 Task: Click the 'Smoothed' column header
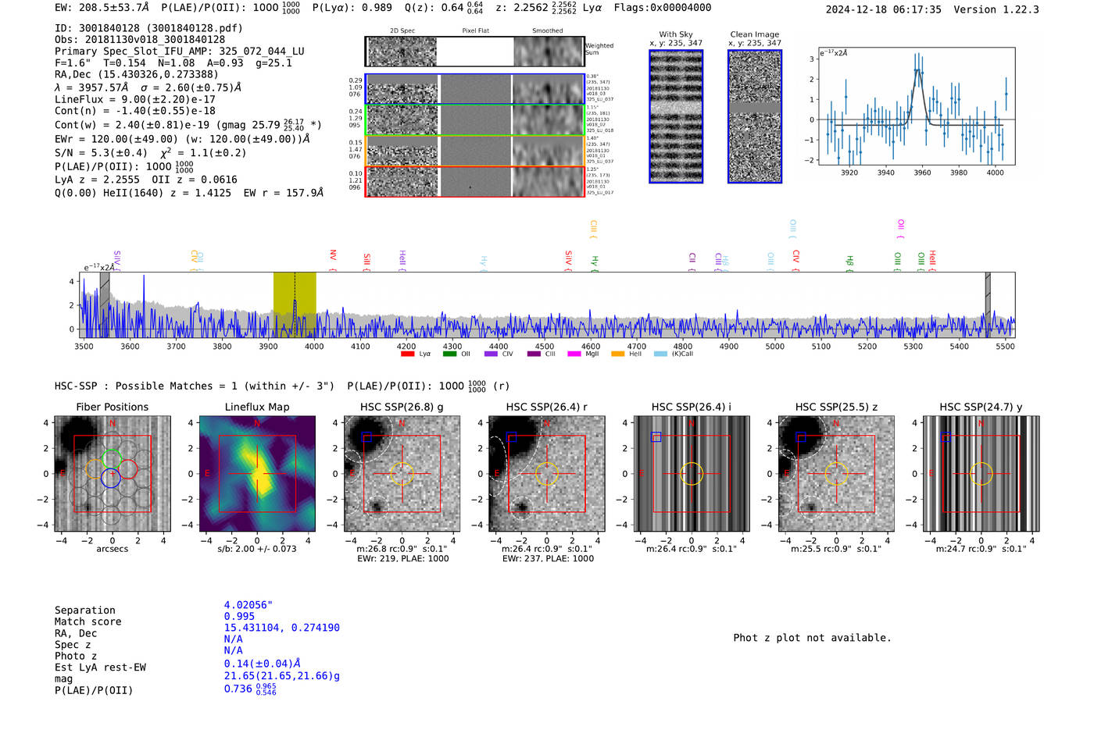[547, 31]
